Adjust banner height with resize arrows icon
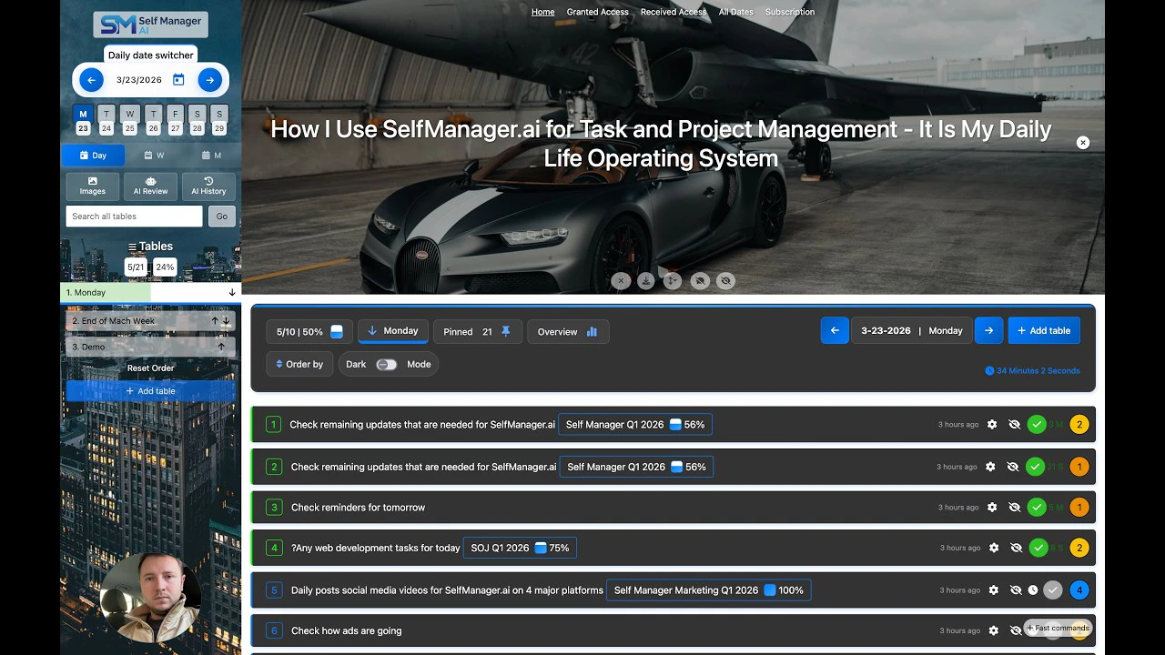 pos(673,281)
